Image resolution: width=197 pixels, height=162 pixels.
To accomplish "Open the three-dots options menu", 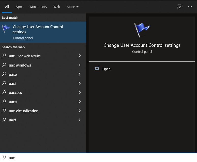I will click(x=190, y=7).
